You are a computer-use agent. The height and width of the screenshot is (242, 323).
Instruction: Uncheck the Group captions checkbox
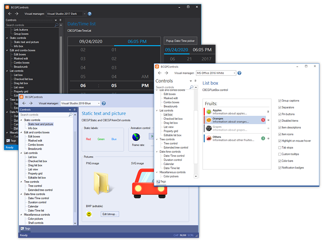coord(280,100)
